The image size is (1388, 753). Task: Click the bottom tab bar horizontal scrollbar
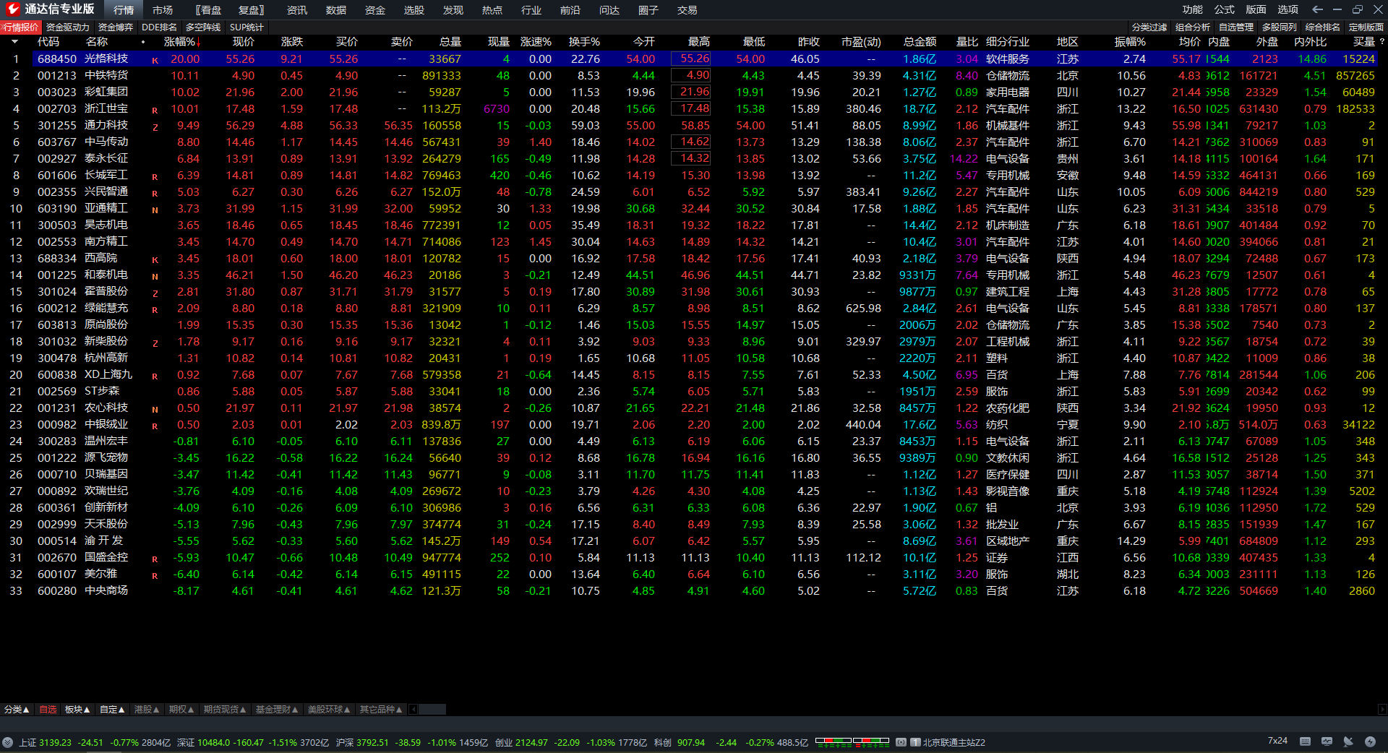tap(432, 710)
